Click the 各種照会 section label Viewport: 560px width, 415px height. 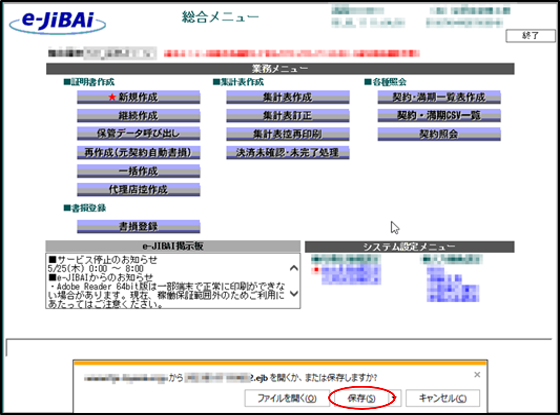385,82
